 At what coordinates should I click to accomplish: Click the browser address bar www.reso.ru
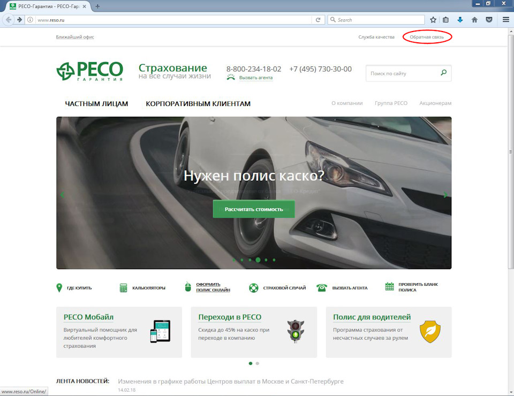click(x=173, y=20)
